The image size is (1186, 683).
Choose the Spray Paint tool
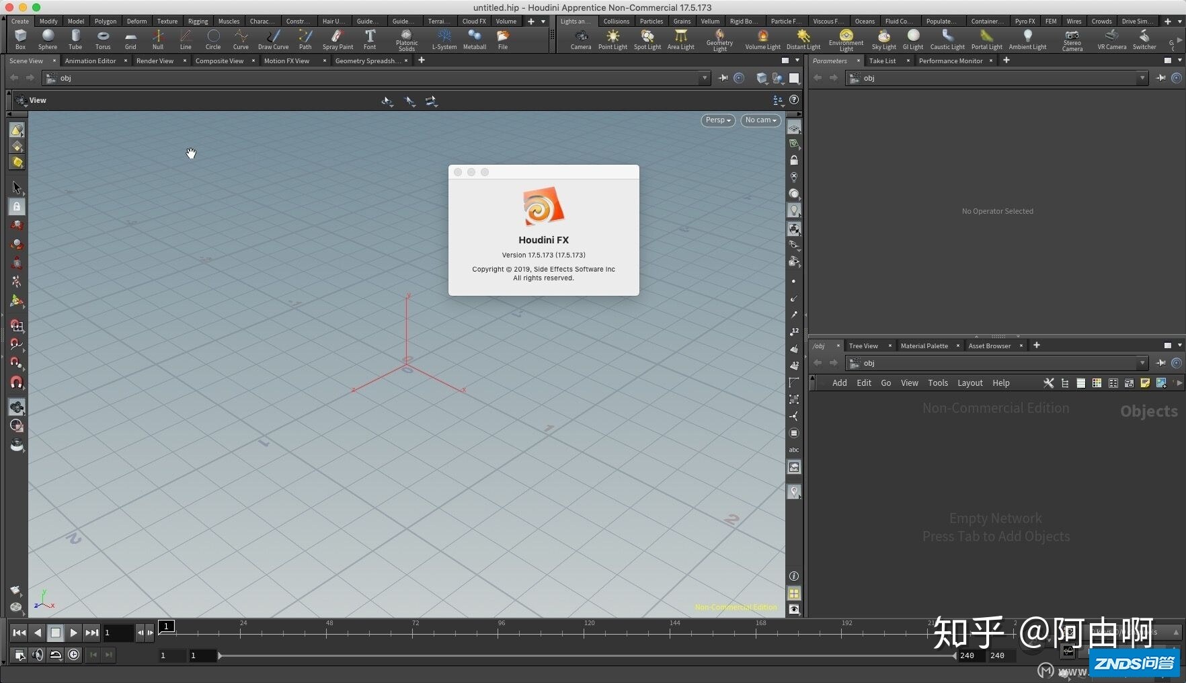338,39
